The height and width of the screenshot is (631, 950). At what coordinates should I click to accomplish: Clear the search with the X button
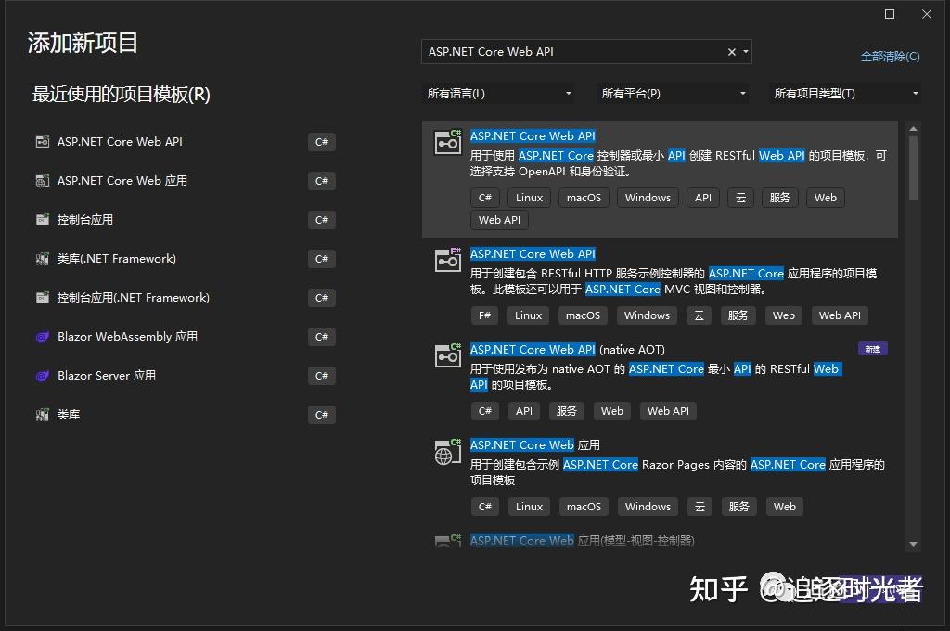coord(731,52)
